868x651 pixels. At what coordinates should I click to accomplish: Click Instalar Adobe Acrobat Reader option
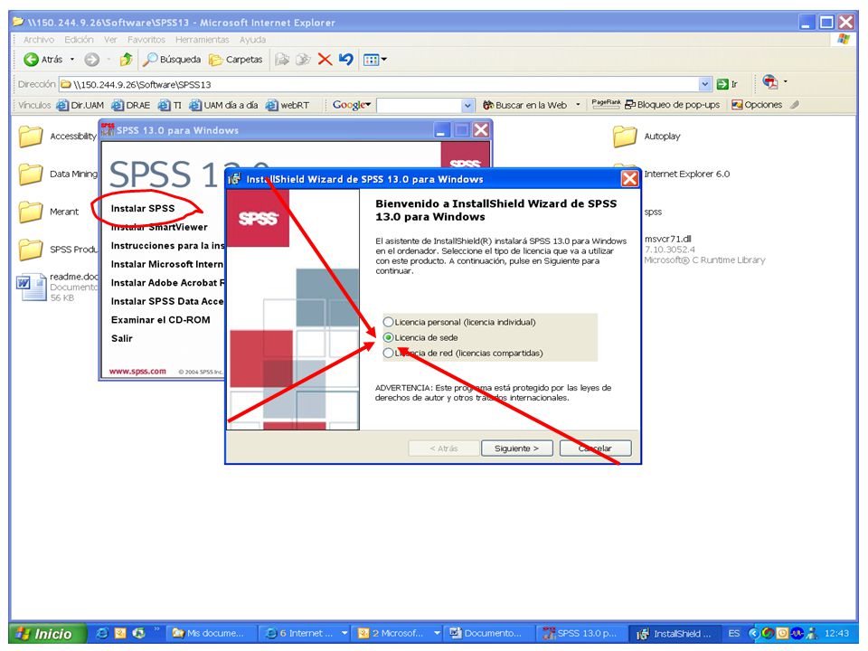(x=168, y=283)
